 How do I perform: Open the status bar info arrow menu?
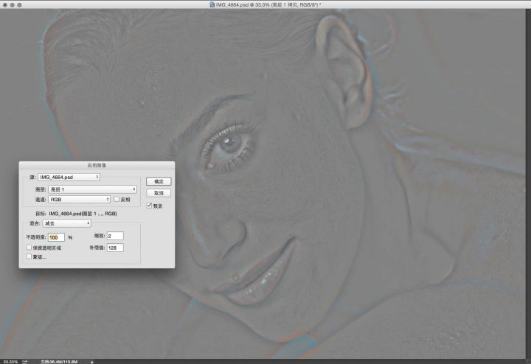click(x=92, y=361)
